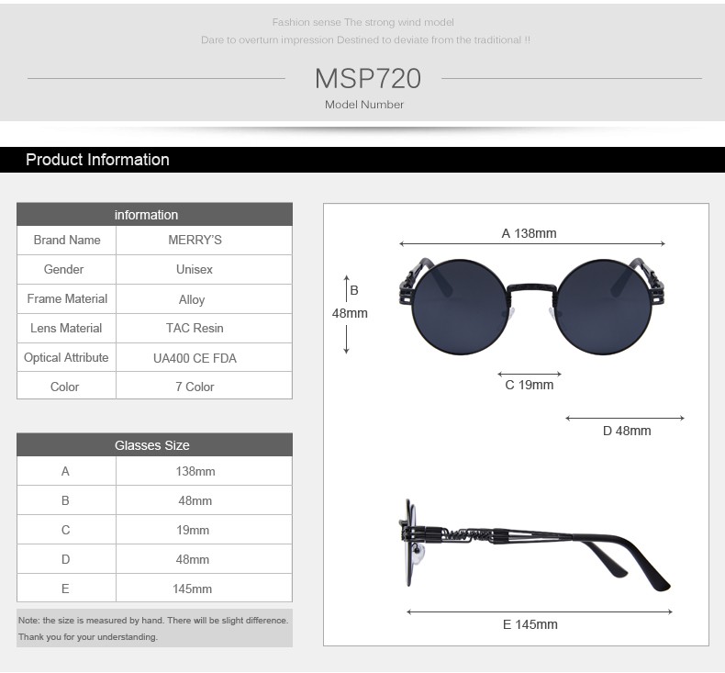The width and height of the screenshot is (725, 673).
Task: Click the MSP720 model number heading
Action: coord(368,78)
